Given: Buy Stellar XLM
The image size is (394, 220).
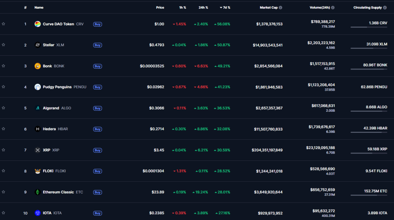Looking at the screenshot, I should click(x=97, y=45).
